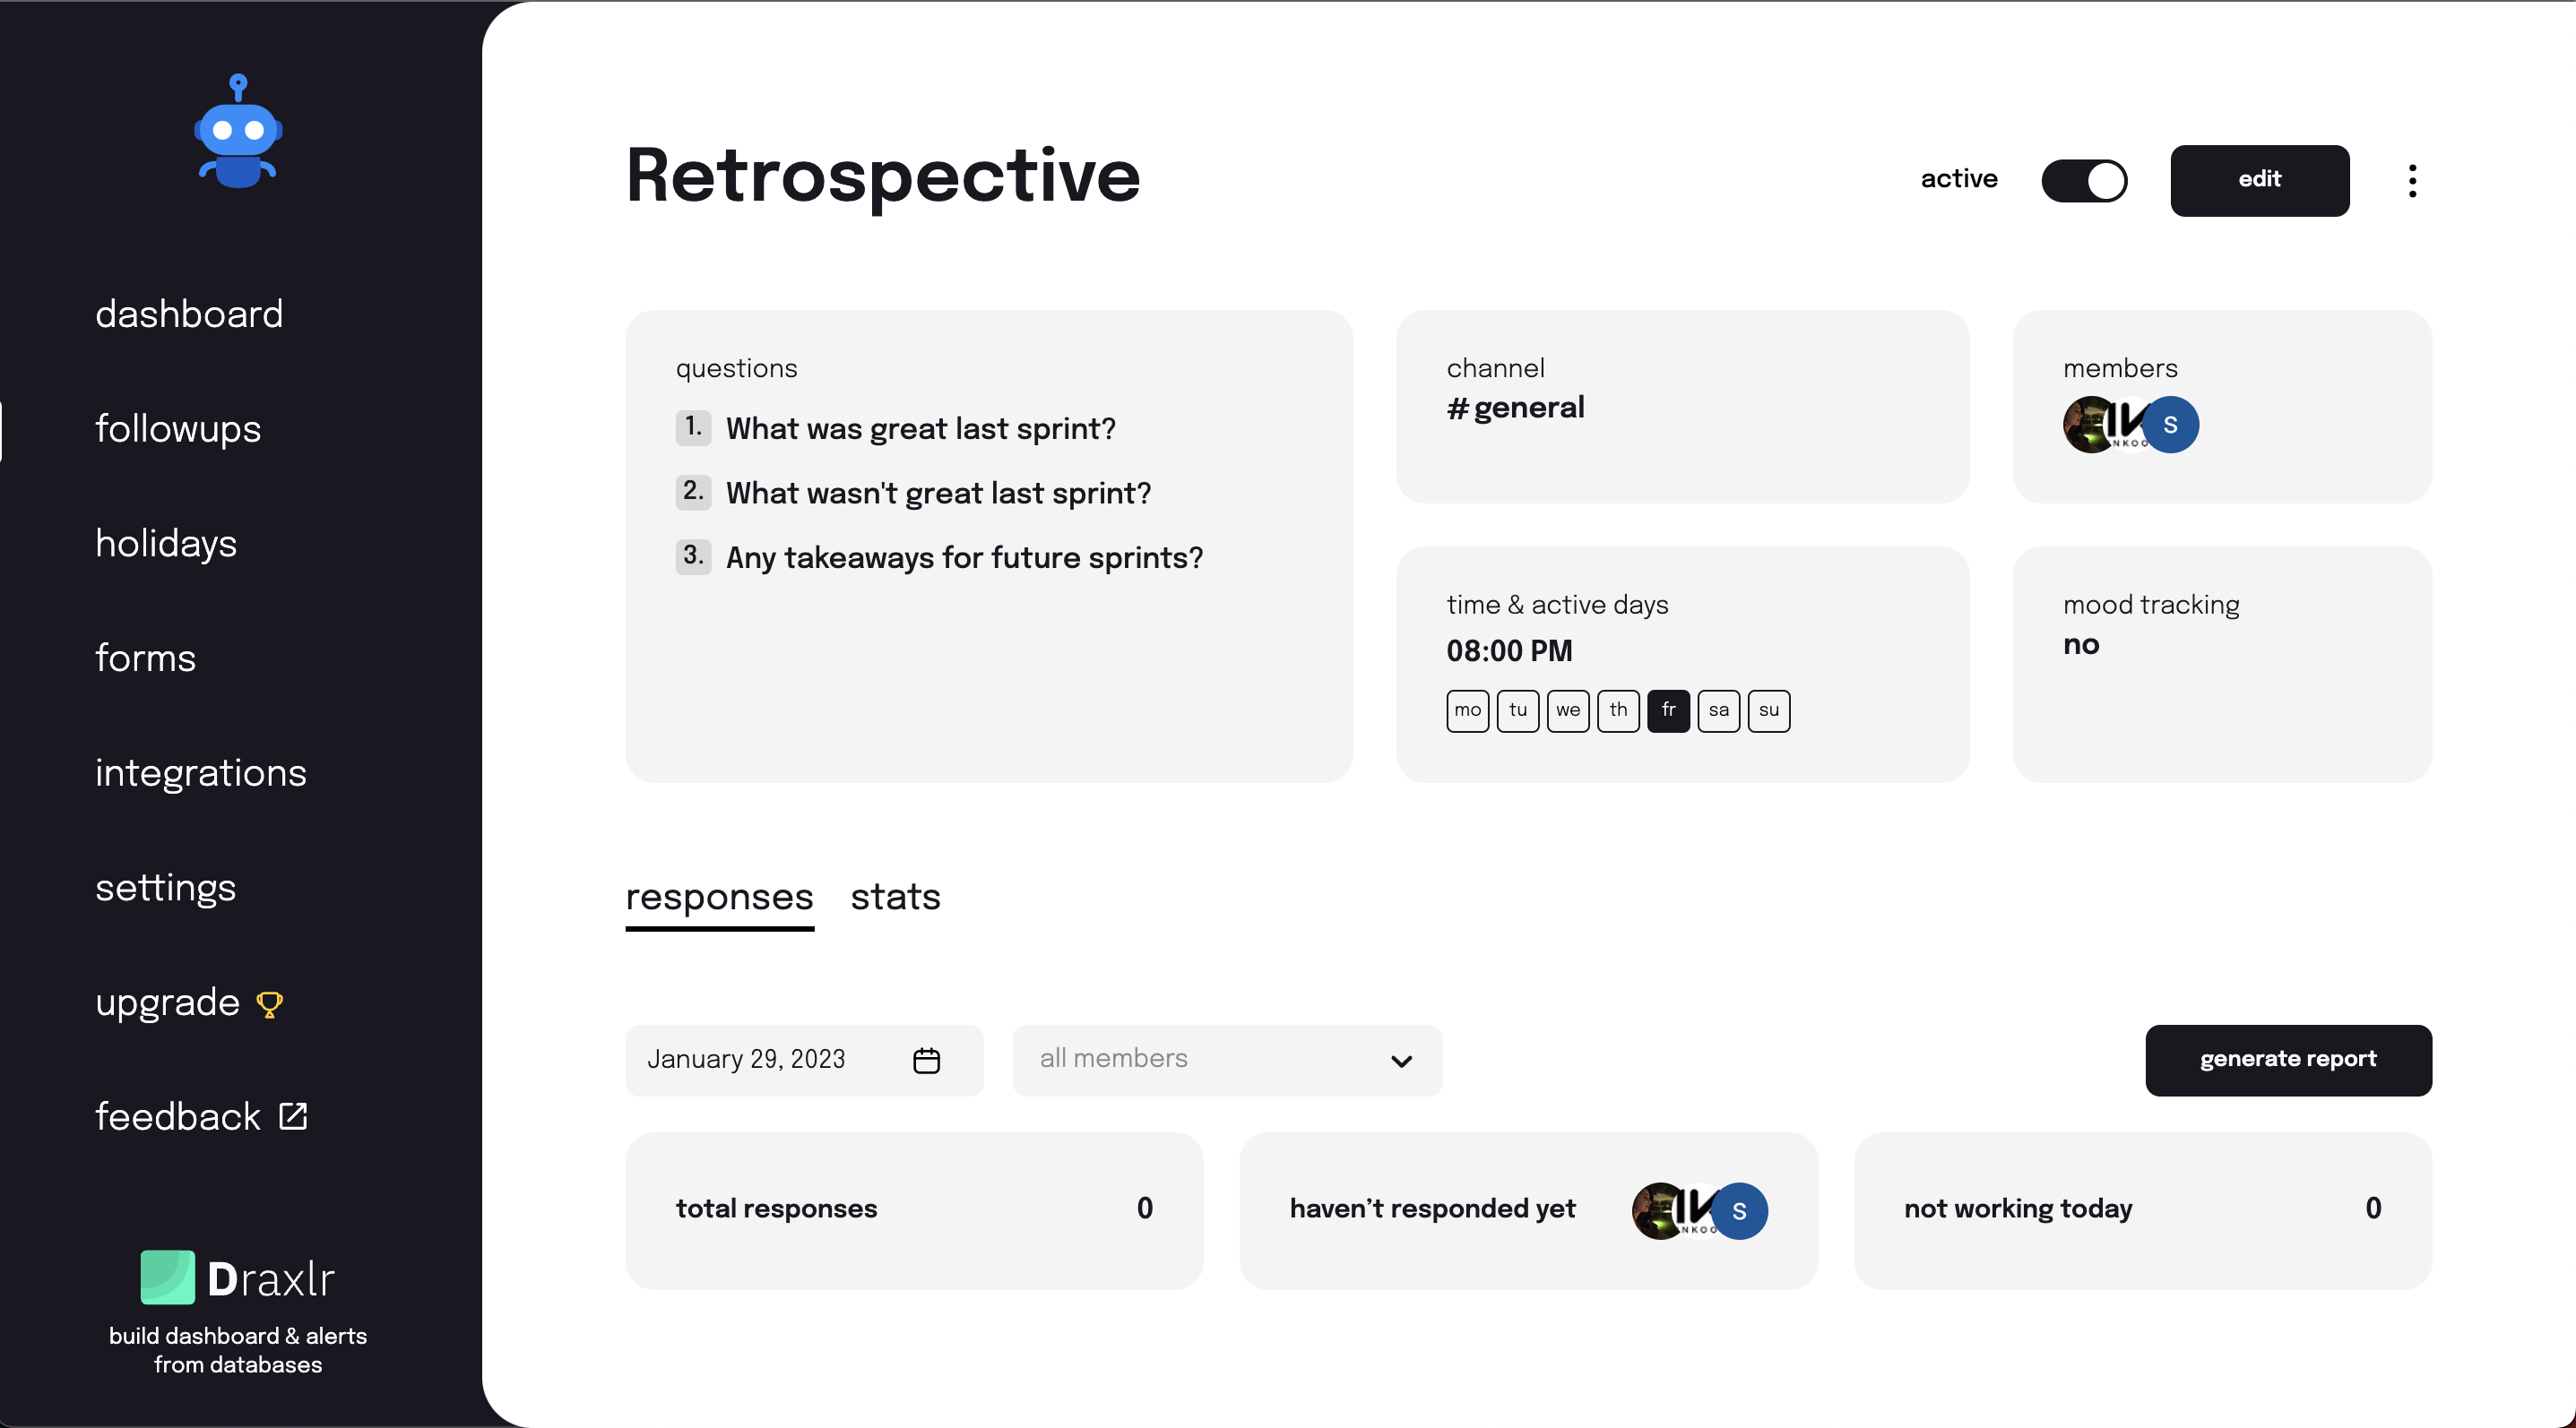The image size is (2576, 1428).
Task: Open the January 29, 2023 date picker
Action: pyautogui.click(x=804, y=1061)
